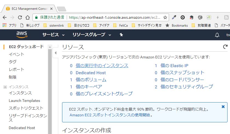Open 個のロードバランサー link

click(x=182, y=80)
